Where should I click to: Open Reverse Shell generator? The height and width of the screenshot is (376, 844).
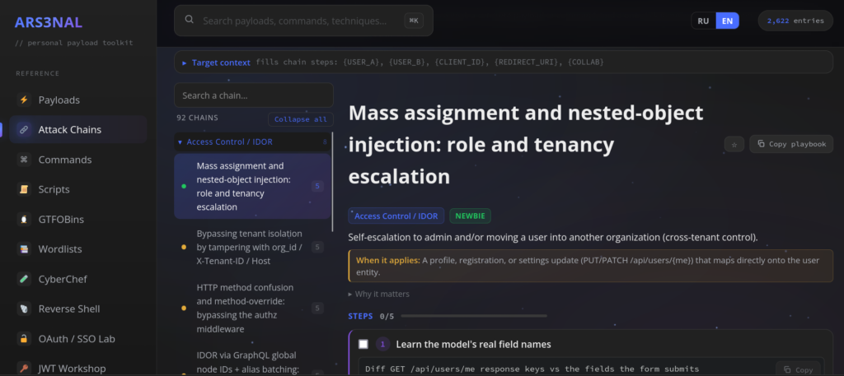(x=78, y=309)
